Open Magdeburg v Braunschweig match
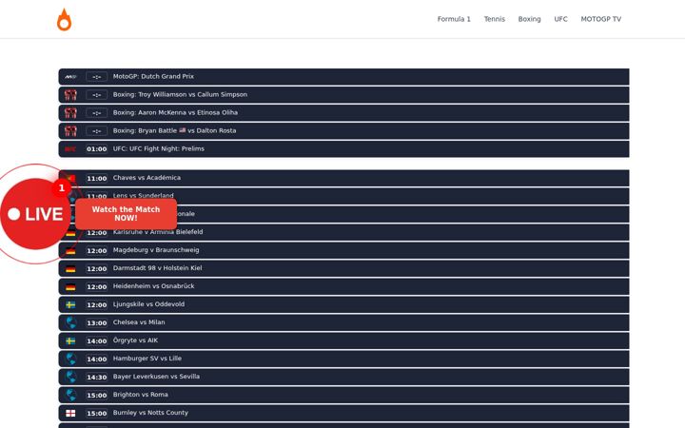 pyautogui.click(x=343, y=251)
